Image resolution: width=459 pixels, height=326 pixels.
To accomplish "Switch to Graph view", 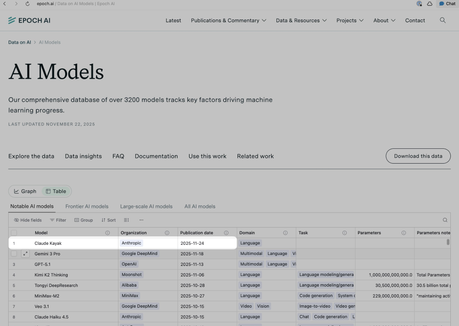I will click(x=25, y=191).
